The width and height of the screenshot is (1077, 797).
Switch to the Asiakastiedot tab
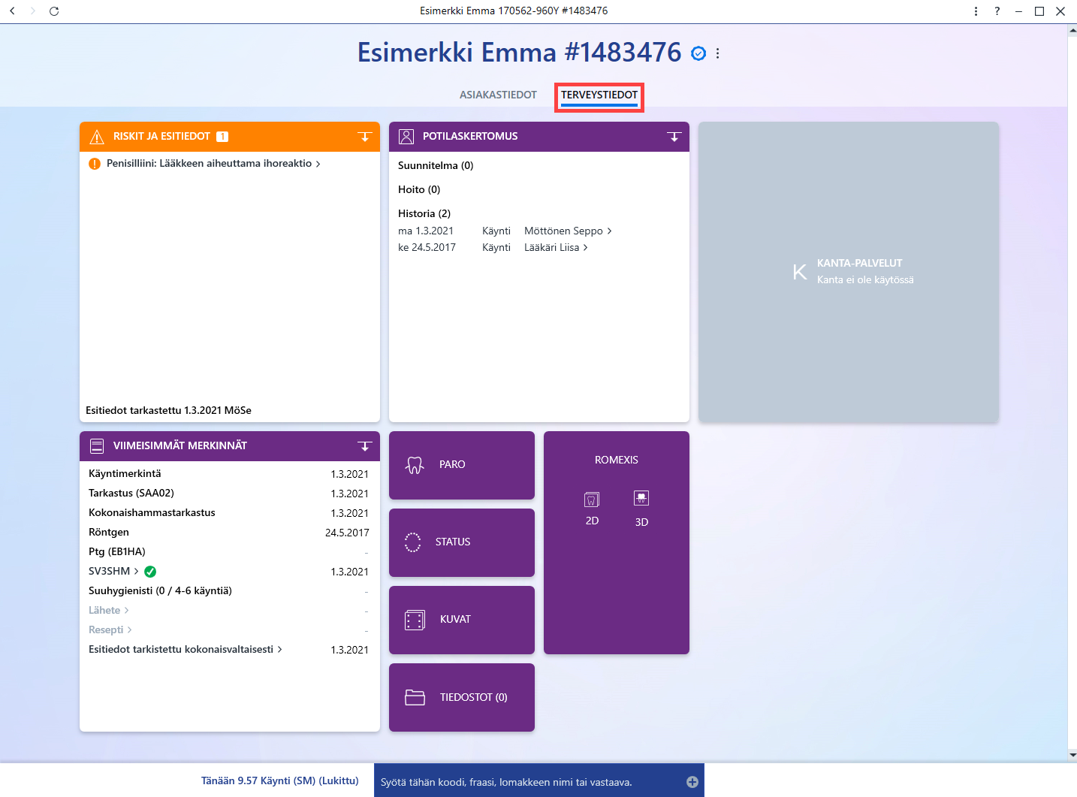498,95
